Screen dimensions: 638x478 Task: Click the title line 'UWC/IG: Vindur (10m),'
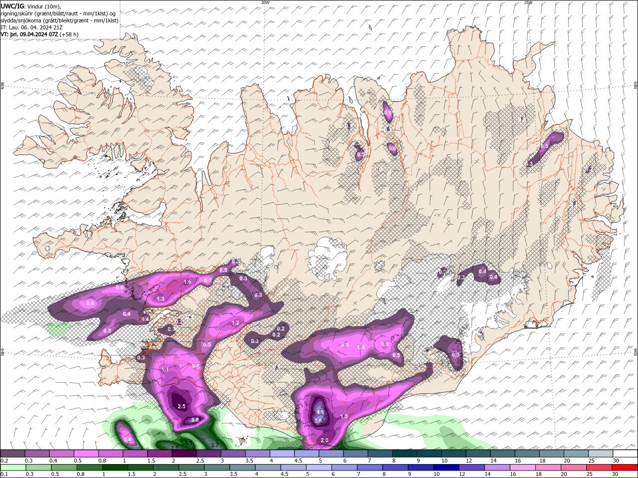pyautogui.click(x=30, y=6)
